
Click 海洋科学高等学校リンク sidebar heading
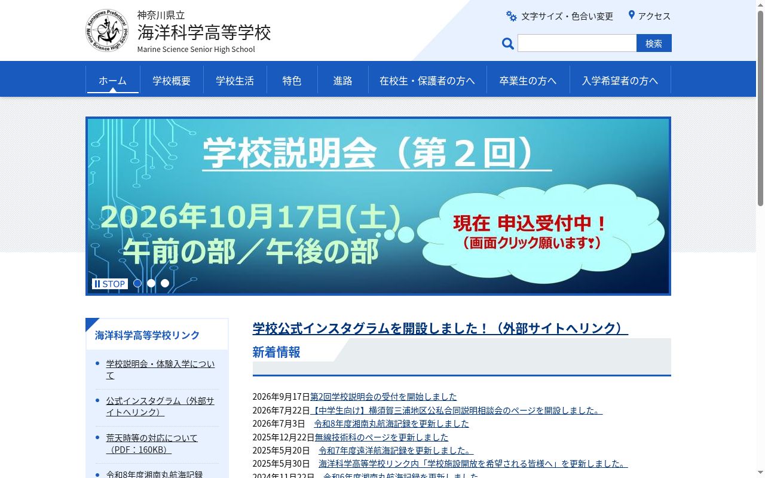147,335
